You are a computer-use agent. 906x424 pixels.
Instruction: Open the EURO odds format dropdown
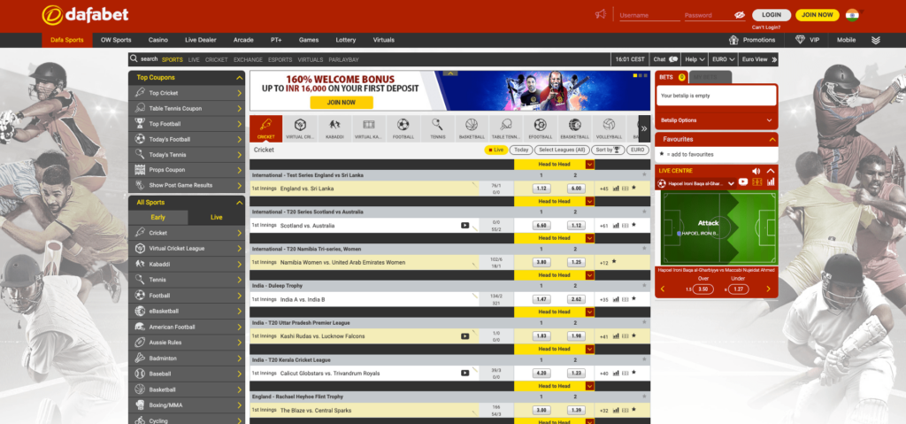(x=723, y=59)
